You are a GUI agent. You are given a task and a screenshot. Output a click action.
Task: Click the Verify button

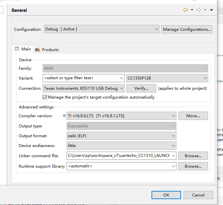[141, 88]
